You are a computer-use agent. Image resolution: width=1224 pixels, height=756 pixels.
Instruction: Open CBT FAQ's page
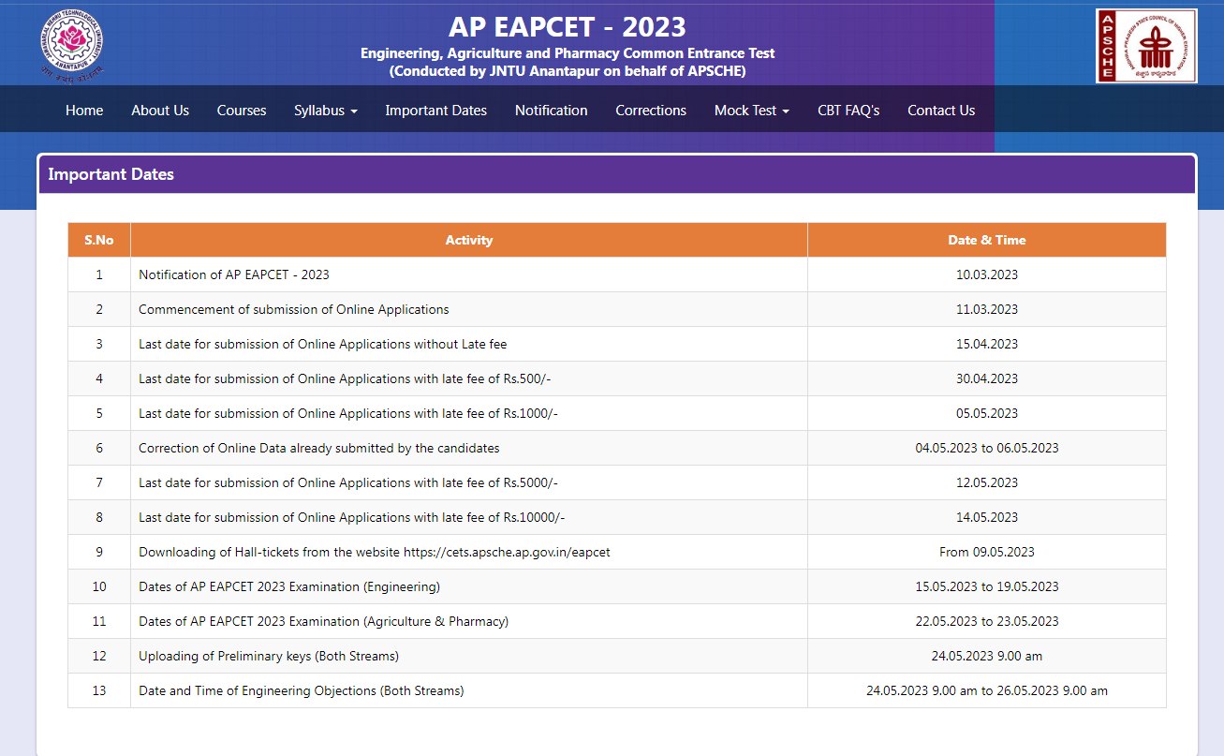(x=848, y=110)
